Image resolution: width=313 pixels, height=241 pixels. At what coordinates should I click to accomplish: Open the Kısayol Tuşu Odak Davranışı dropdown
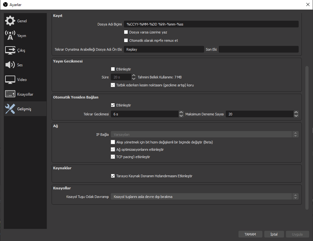coord(204,197)
